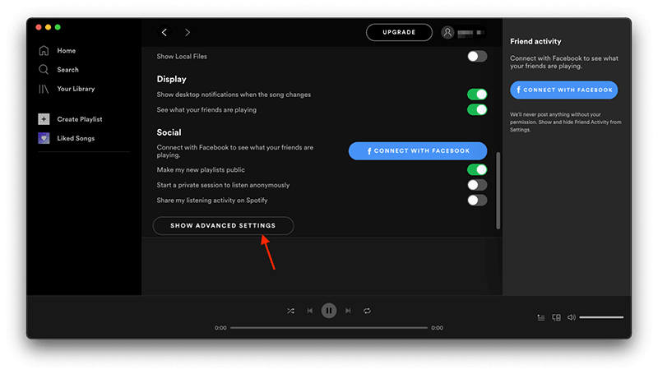Click the Your Library books icon
The height and width of the screenshot is (374, 658).
tap(44, 89)
